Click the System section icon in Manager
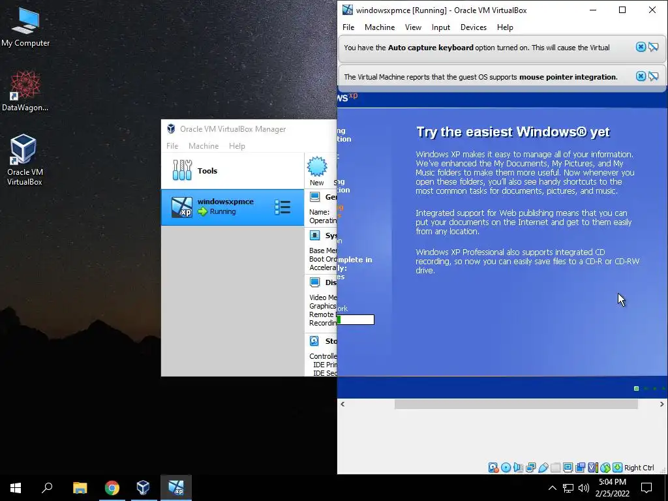This screenshot has height=501, width=668. [x=315, y=235]
